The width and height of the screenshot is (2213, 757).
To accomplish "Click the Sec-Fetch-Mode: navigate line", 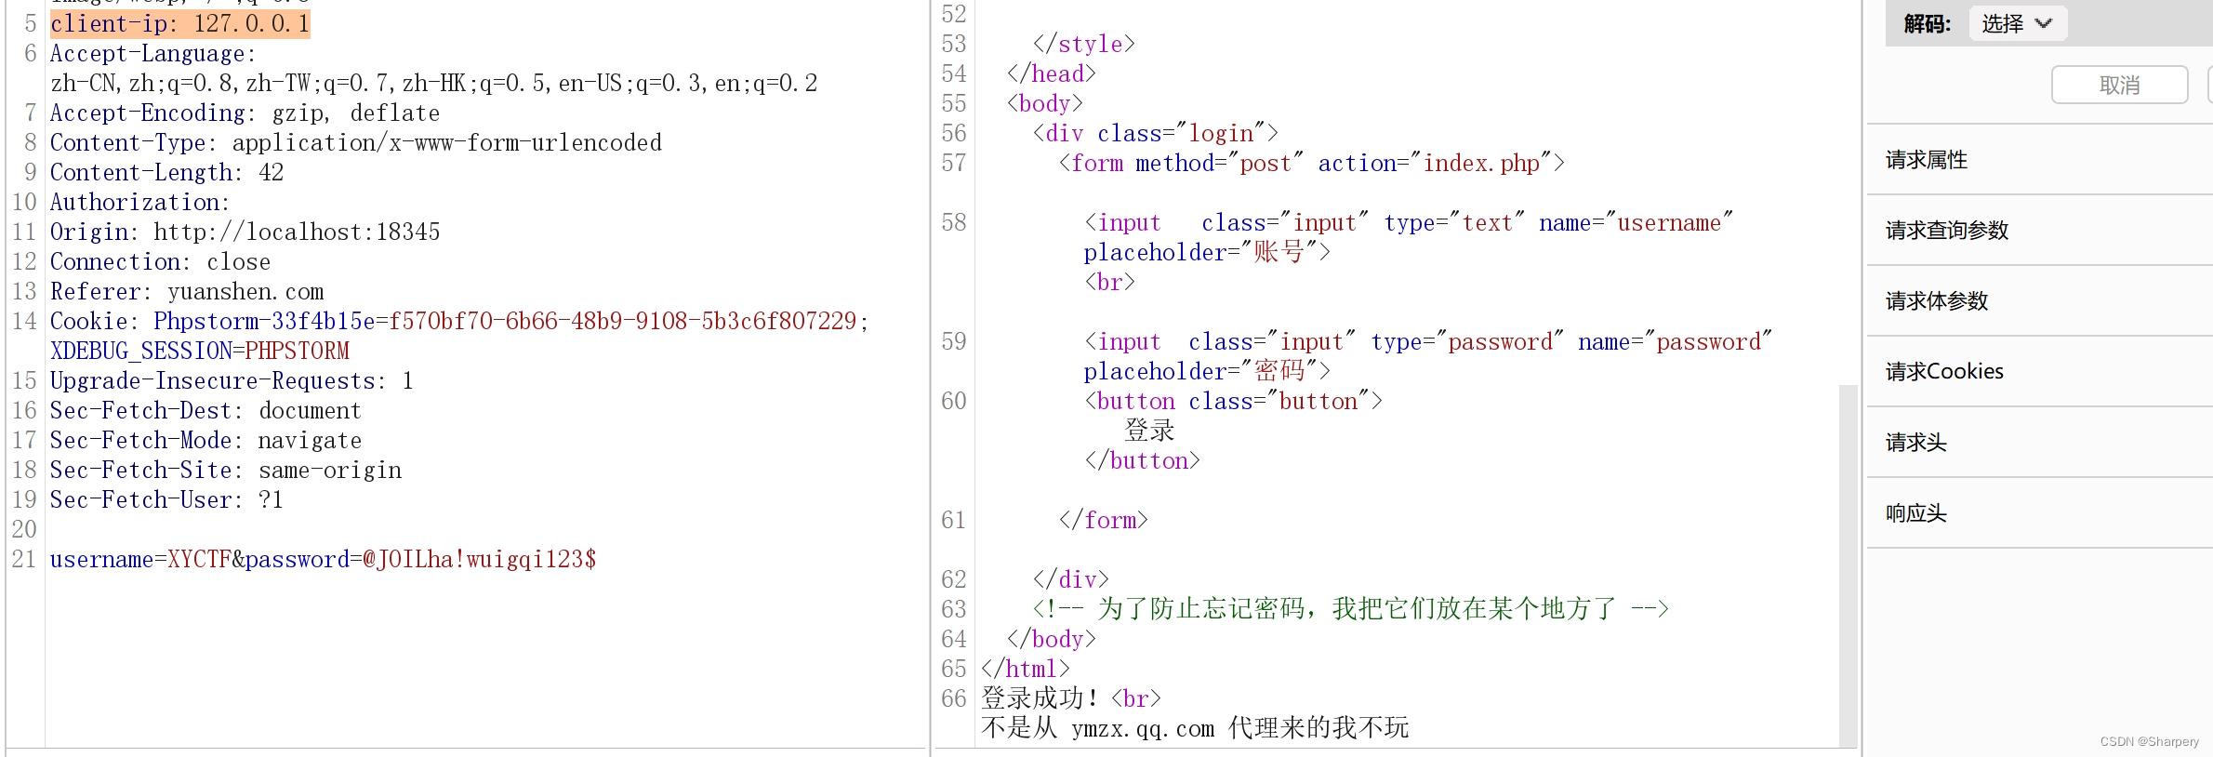I will pos(205,441).
